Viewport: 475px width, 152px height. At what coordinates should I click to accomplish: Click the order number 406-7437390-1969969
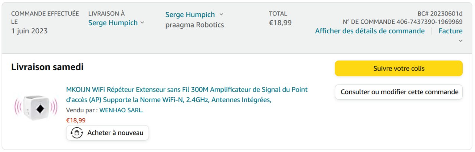429,22
